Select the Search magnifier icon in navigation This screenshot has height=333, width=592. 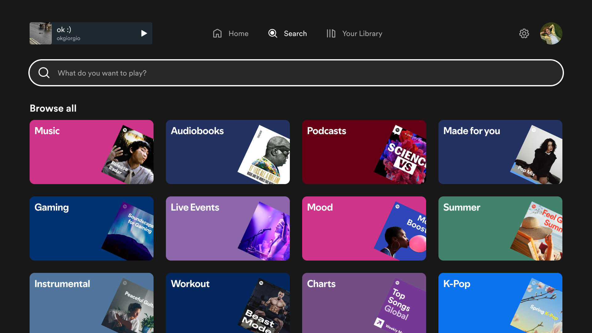273,33
